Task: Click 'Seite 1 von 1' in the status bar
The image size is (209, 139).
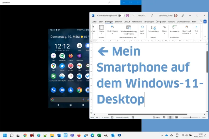Action: pos(95,118)
